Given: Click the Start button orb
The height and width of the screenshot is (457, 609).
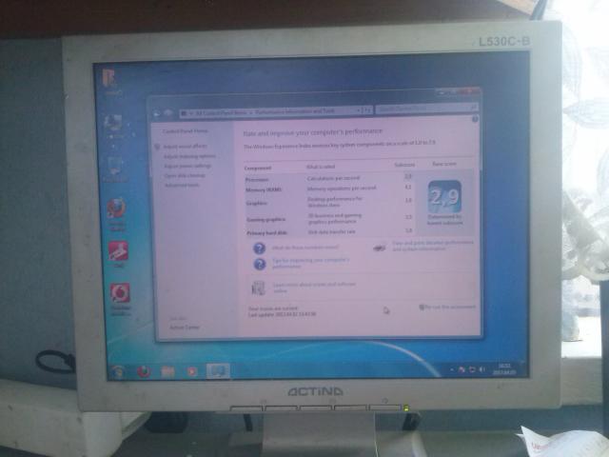Looking at the screenshot, I should click(116, 370).
